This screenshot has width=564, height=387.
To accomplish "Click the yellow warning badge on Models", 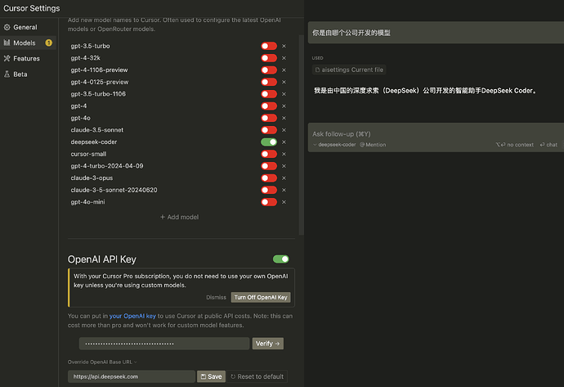I will (x=48, y=43).
